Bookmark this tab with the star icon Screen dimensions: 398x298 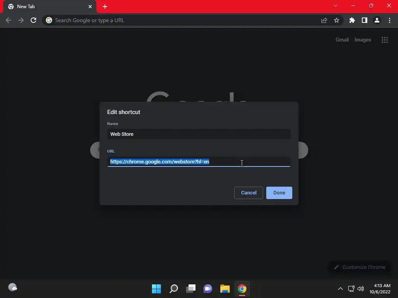(336, 20)
